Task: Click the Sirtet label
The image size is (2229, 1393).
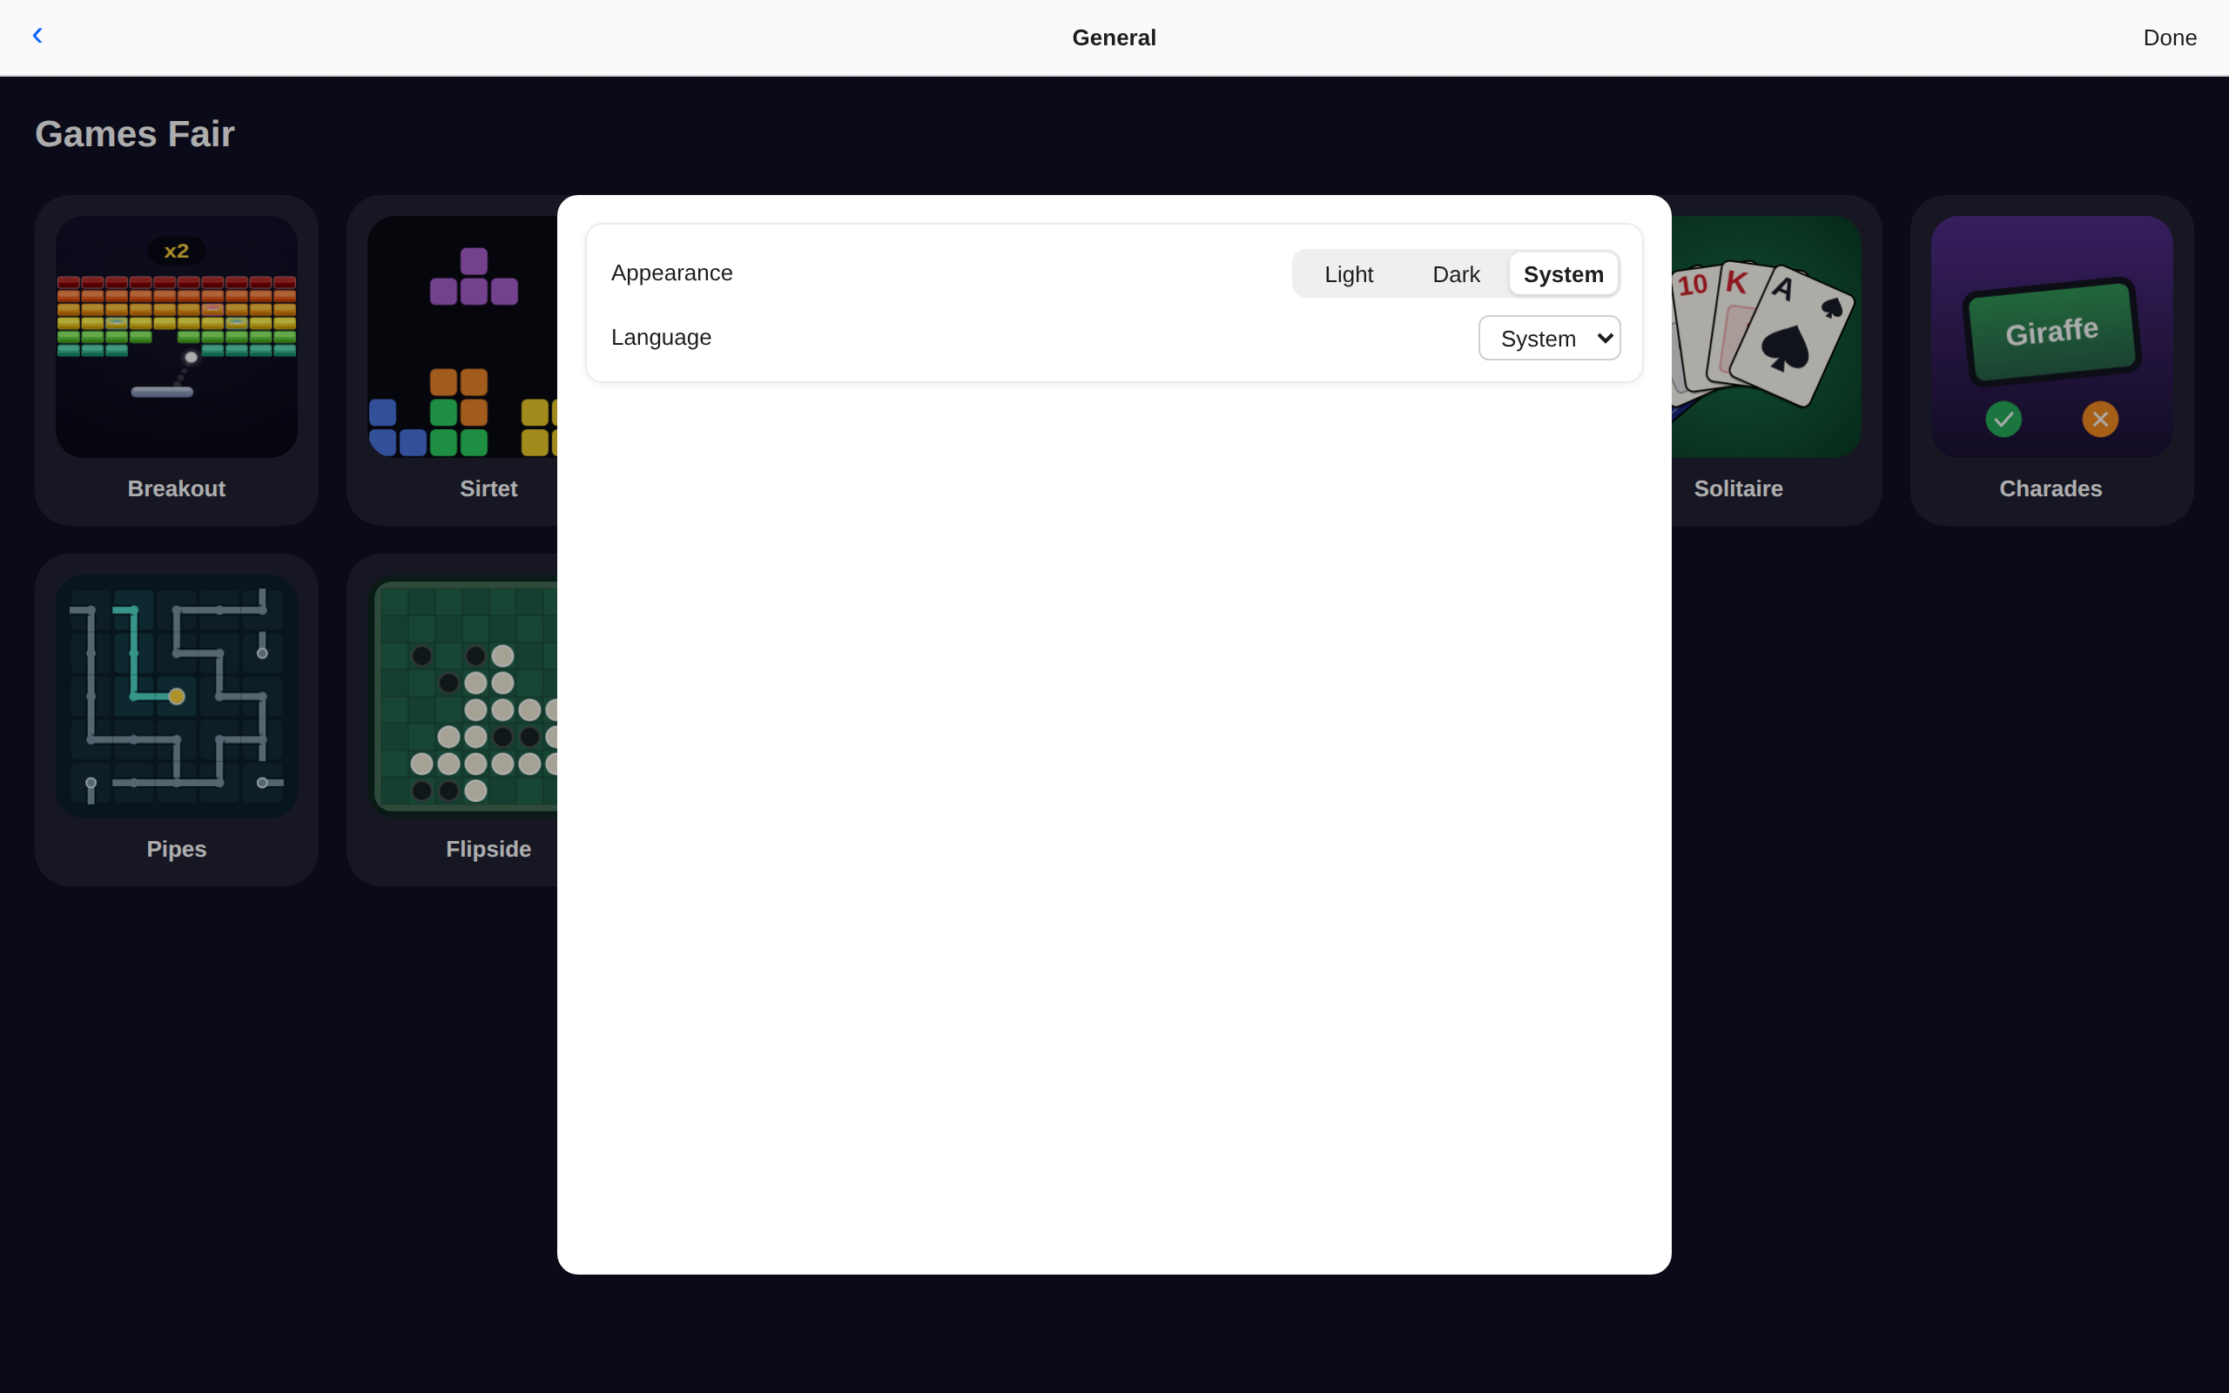Action: [x=488, y=489]
